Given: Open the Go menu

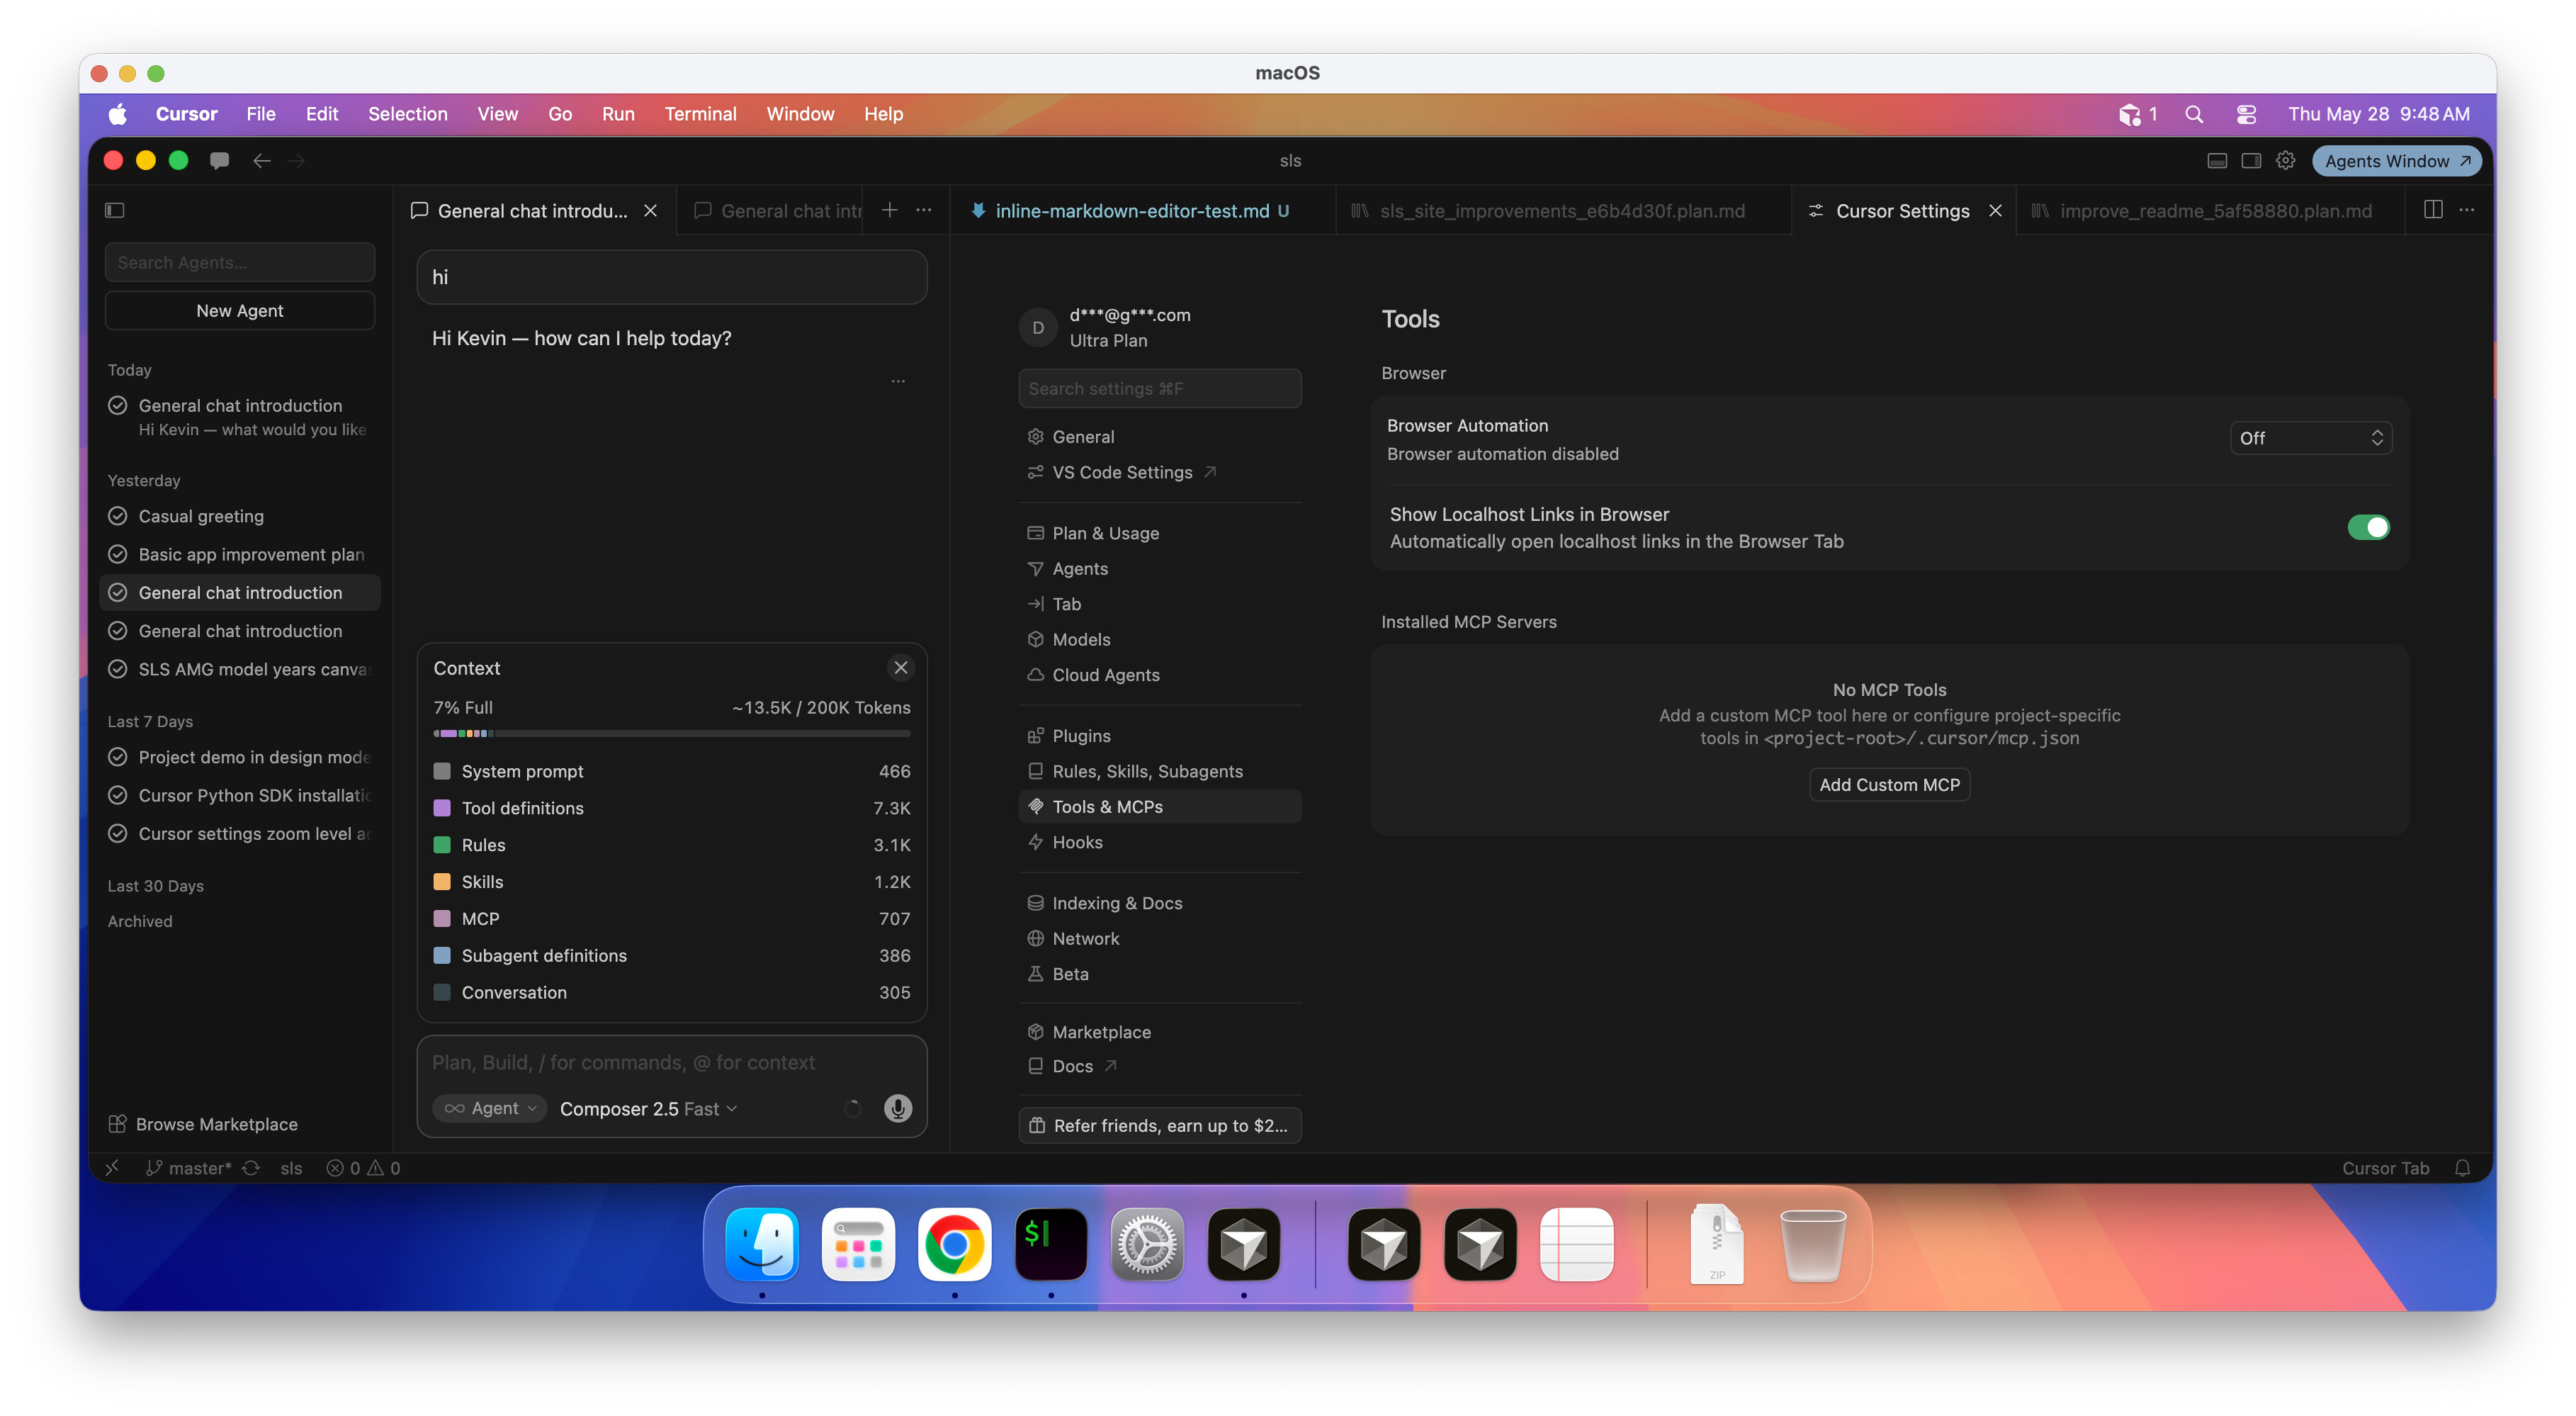Looking at the screenshot, I should 560,114.
